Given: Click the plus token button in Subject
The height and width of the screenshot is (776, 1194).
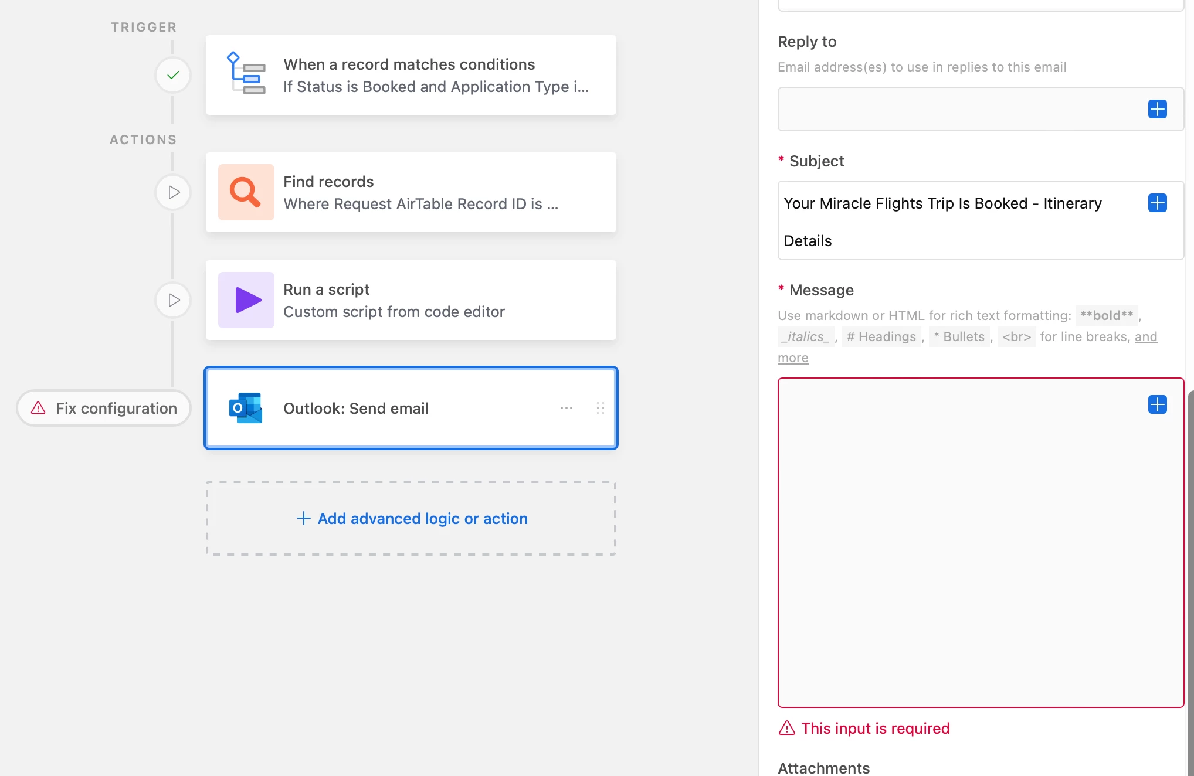Looking at the screenshot, I should [1157, 203].
